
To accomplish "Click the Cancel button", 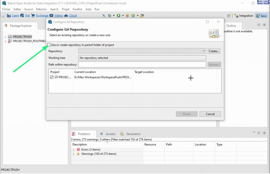I will click(210, 114).
